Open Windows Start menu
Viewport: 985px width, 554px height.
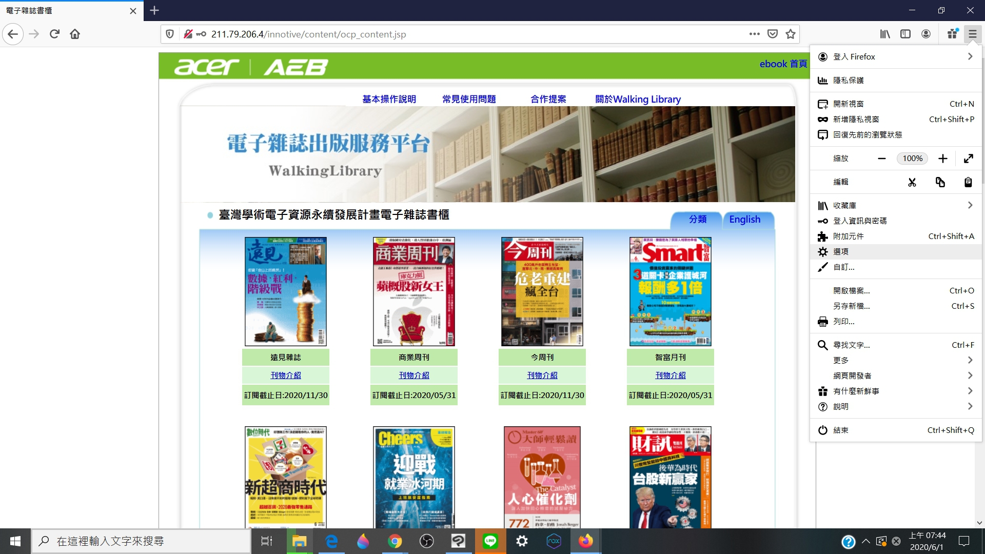click(x=15, y=541)
